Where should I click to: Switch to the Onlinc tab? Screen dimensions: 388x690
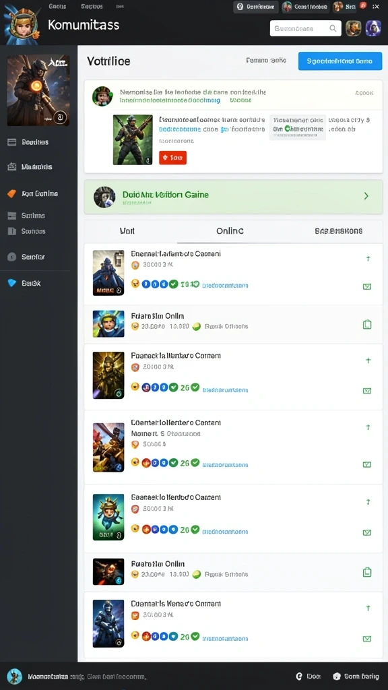tap(230, 231)
